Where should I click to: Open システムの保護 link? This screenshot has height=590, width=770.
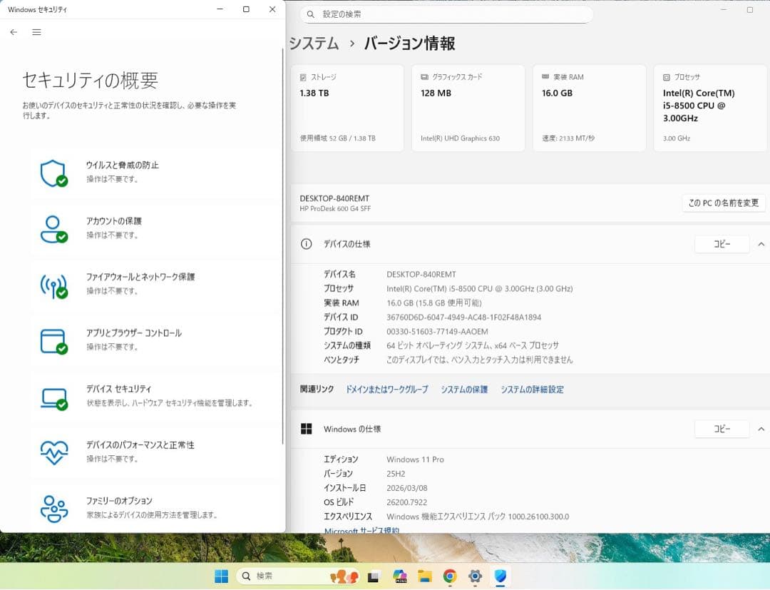pyautogui.click(x=464, y=389)
